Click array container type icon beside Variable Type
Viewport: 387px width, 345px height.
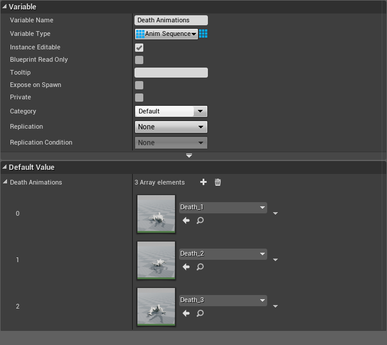(x=203, y=34)
